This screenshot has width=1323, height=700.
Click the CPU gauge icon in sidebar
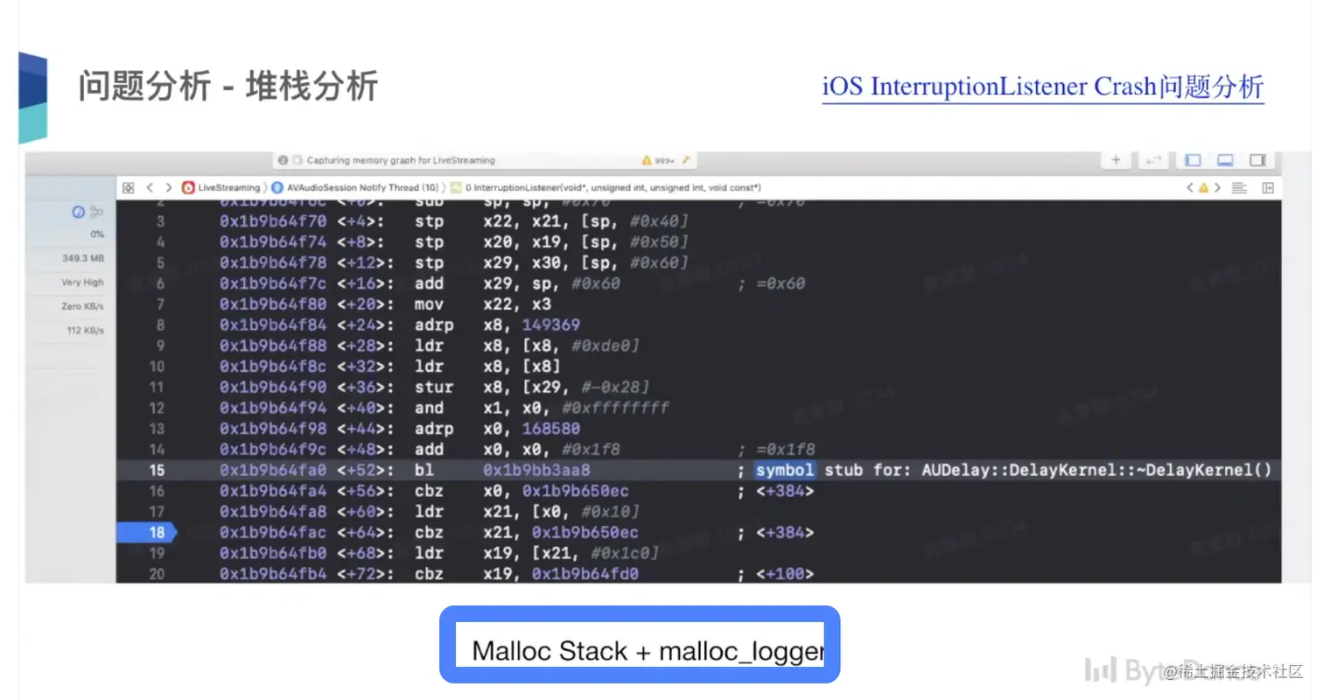(78, 213)
